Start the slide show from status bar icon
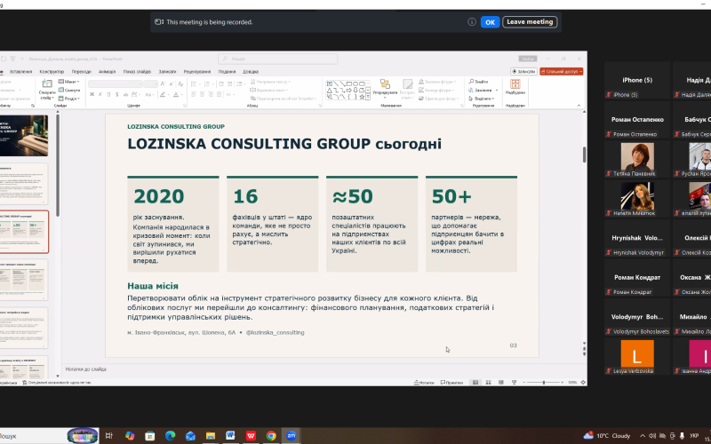Viewport: 711px width, 444px height. (x=514, y=383)
